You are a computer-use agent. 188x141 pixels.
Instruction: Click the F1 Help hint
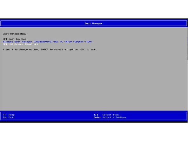tap(9, 115)
